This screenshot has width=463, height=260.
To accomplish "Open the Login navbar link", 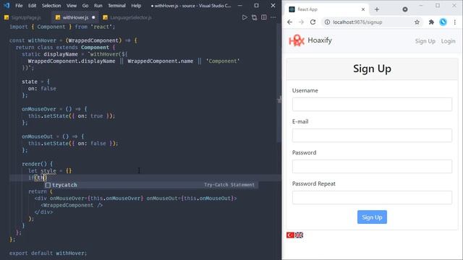I will pyautogui.click(x=448, y=41).
